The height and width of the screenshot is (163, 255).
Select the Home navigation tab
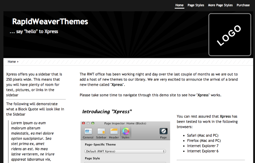click(x=179, y=5)
